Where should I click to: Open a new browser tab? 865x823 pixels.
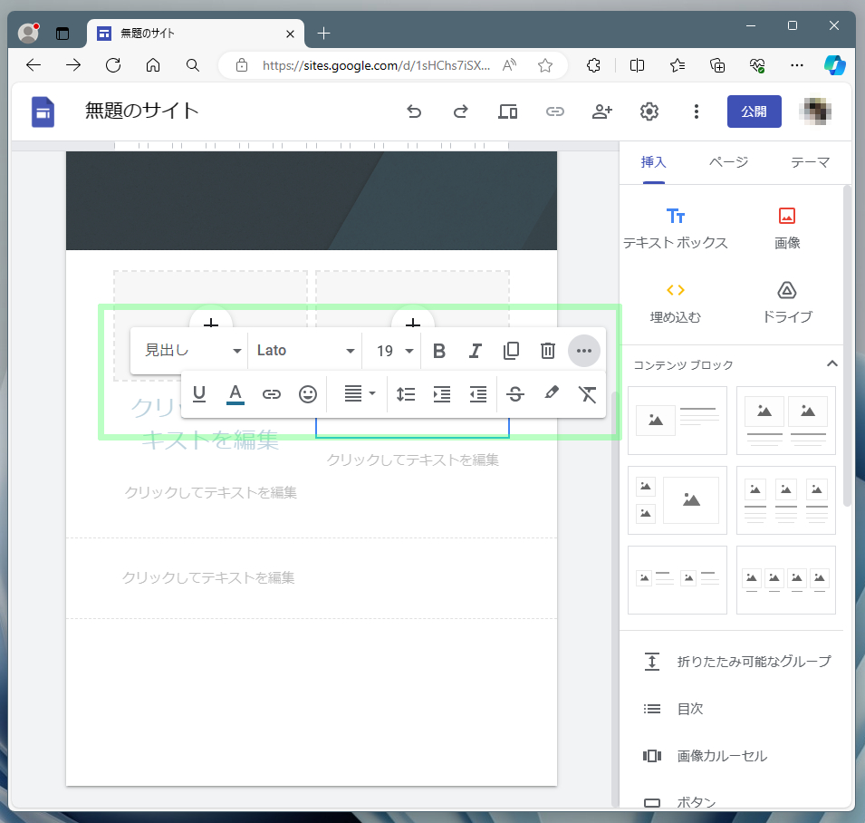(324, 34)
